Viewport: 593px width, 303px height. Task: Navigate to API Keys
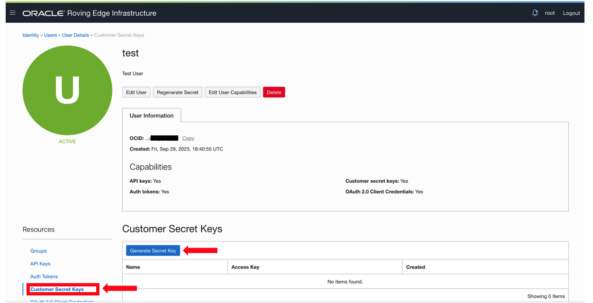click(x=40, y=264)
